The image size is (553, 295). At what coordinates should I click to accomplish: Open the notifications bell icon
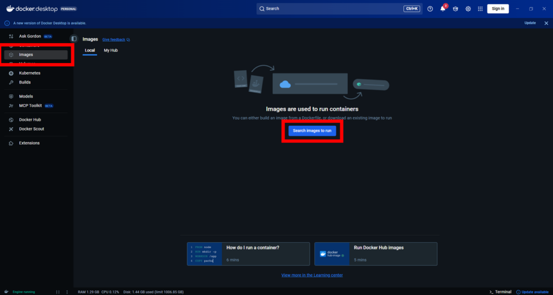pyautogui.click(x=443, y=9)
